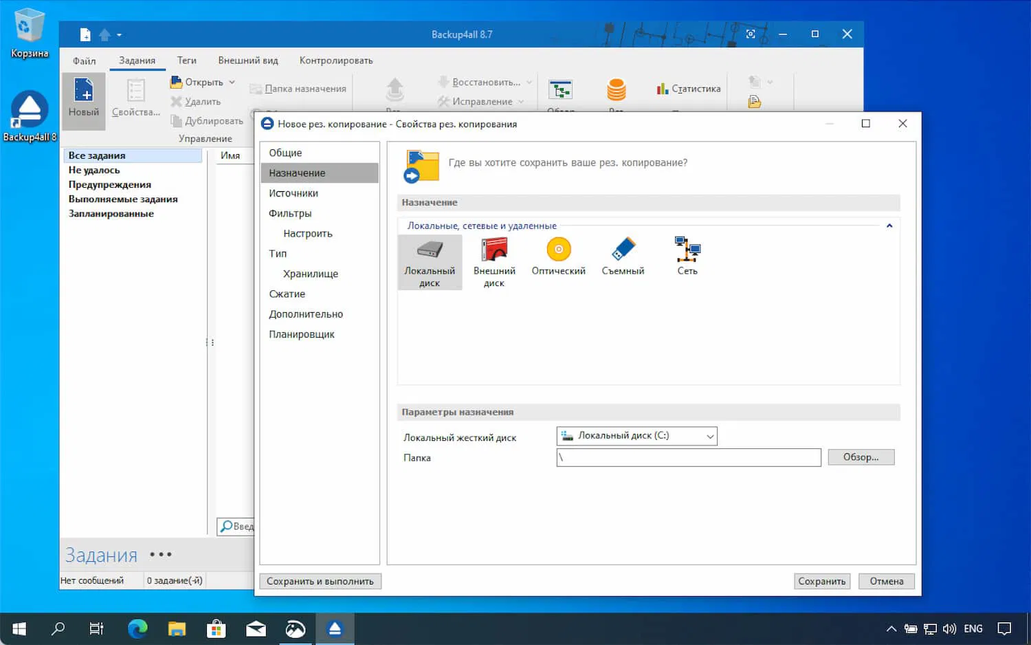Click the Папка назначения toolbar item
The image size is (1031, 645).
point(304,88)
